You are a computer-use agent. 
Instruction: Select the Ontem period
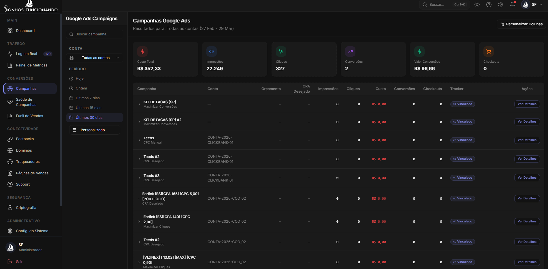95,88
